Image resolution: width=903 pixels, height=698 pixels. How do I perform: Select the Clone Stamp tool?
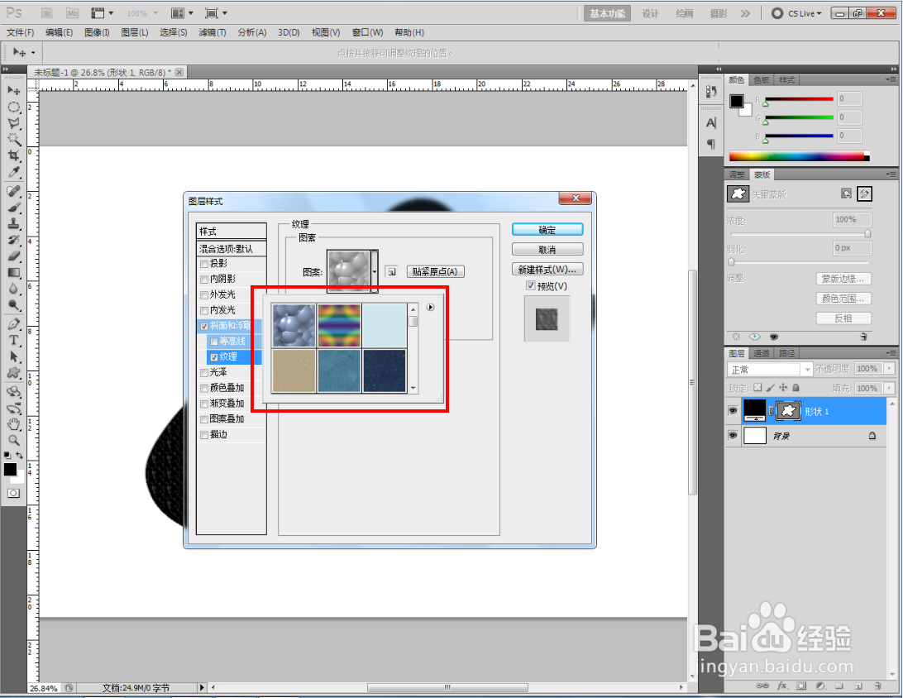[x=14, y=223]
